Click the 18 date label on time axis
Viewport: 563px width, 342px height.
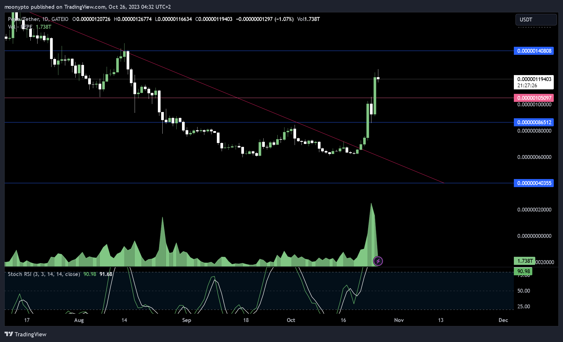pyautogui.click(x=246, y=320)
